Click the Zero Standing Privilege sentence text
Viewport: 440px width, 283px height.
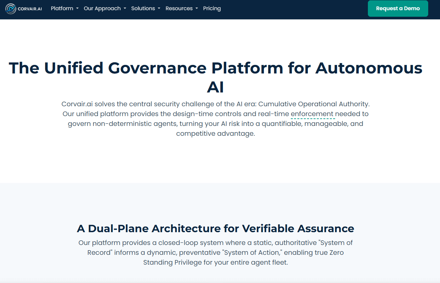click(x=215, y=263)
